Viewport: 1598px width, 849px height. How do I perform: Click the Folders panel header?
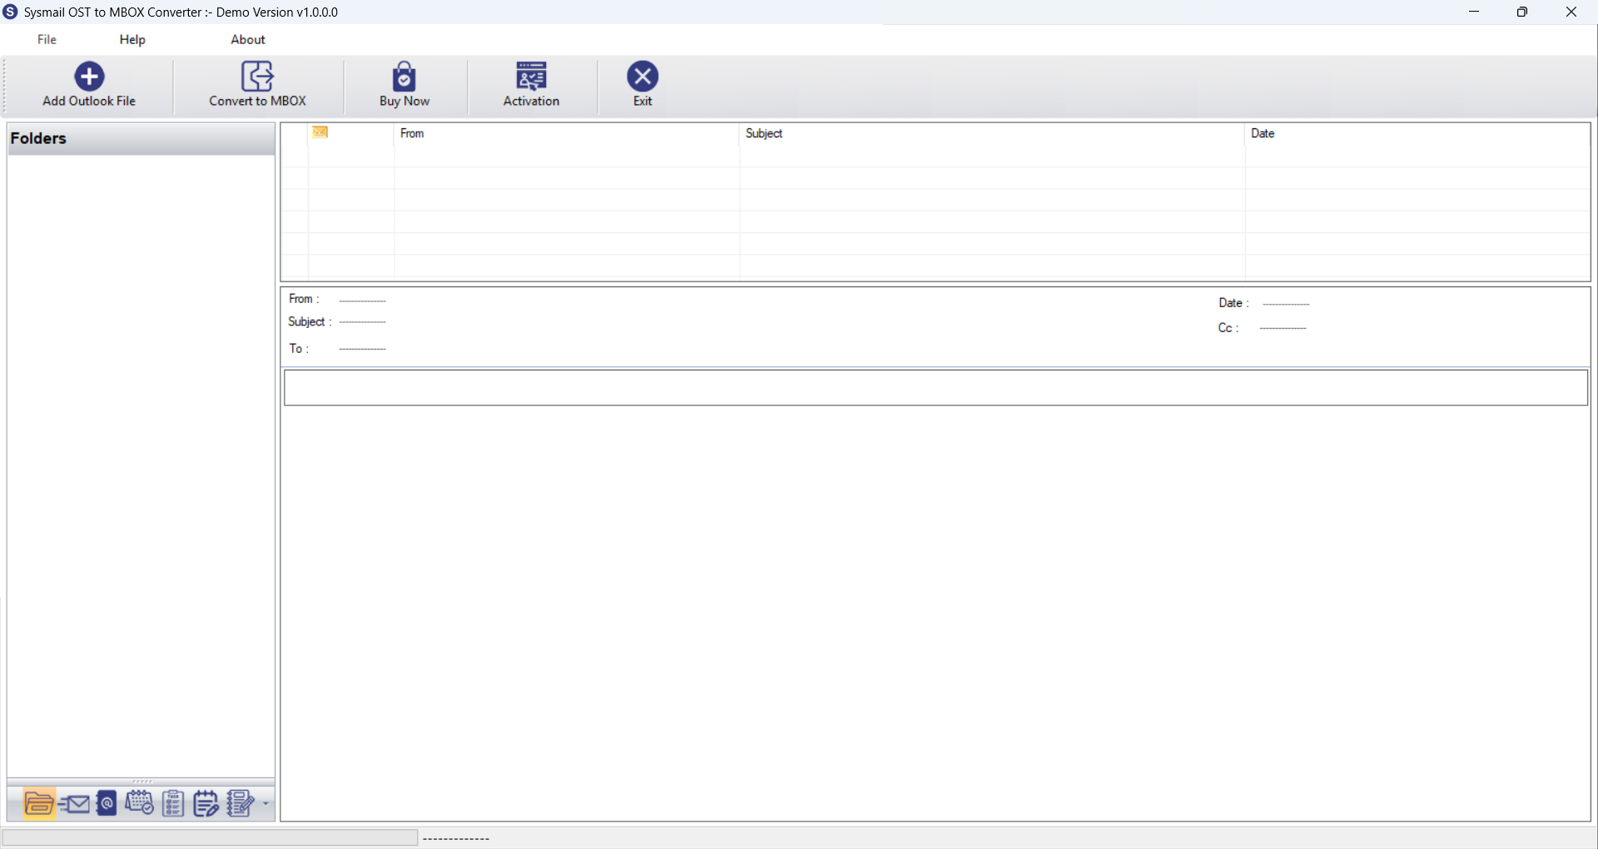click(141, 139)
